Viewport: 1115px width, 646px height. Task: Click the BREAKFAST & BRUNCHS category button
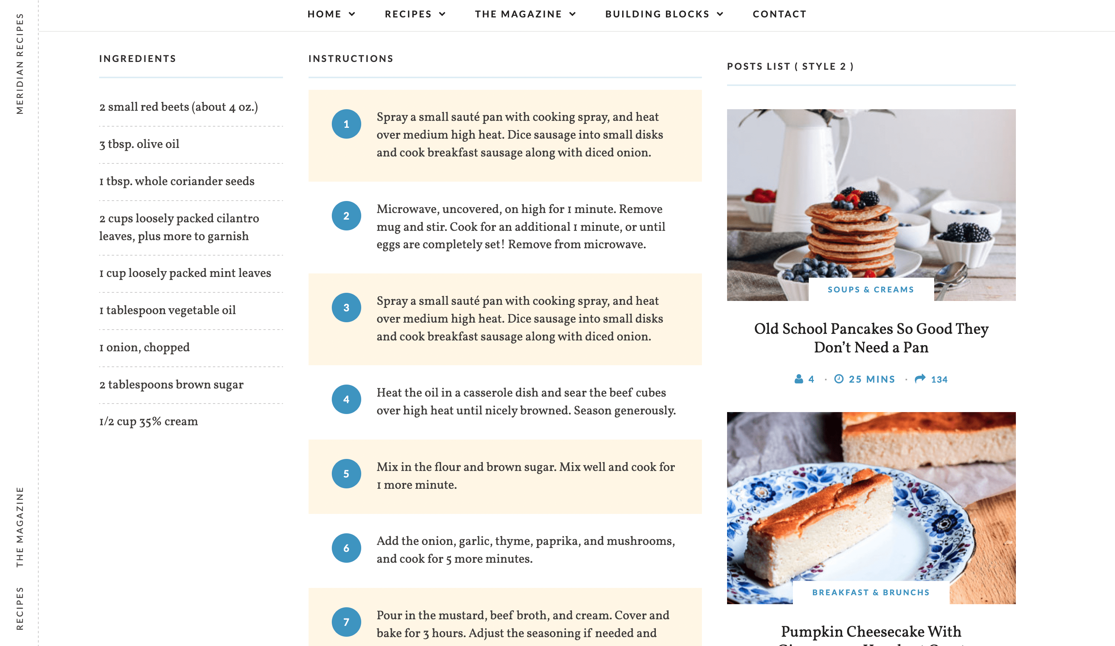coord(870,592)
